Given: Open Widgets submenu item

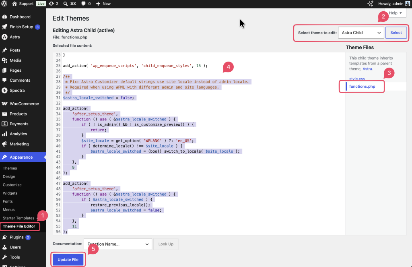Looking at the screenshot, I should click(10, 193).
